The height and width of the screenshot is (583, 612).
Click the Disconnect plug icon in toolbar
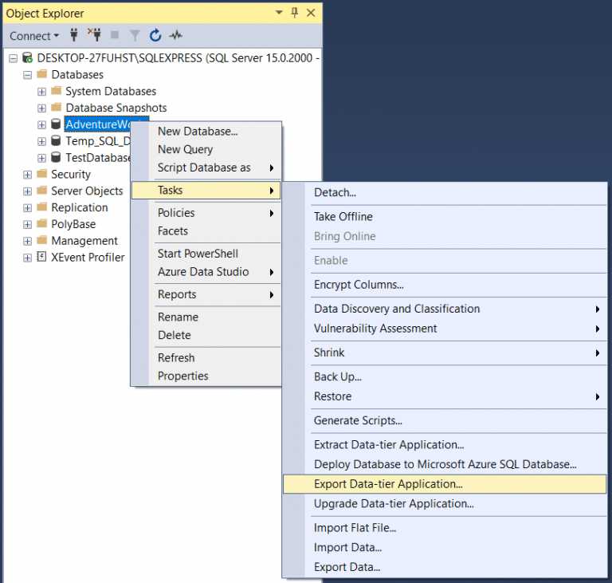[x=96, y=35]
